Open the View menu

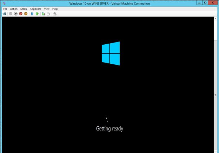(x=47, y=9)
